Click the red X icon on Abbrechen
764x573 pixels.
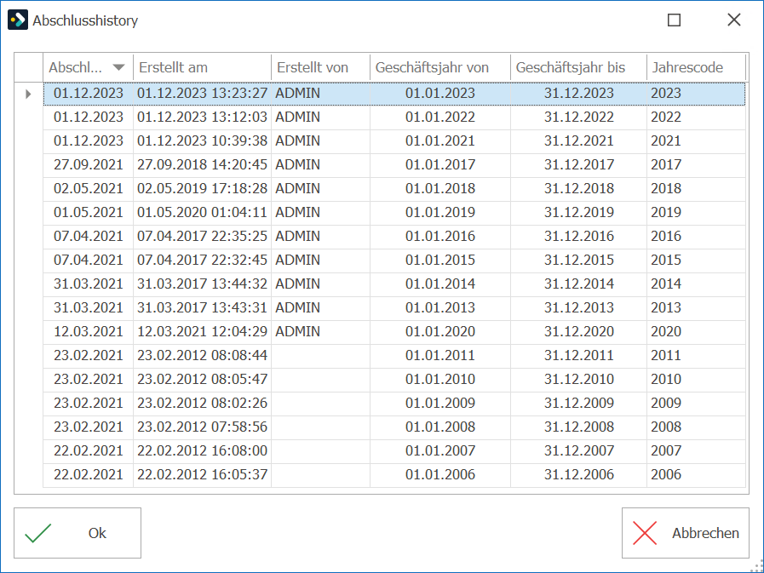click(645, 533)
